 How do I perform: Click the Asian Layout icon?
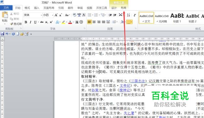[x=121, y=15]
